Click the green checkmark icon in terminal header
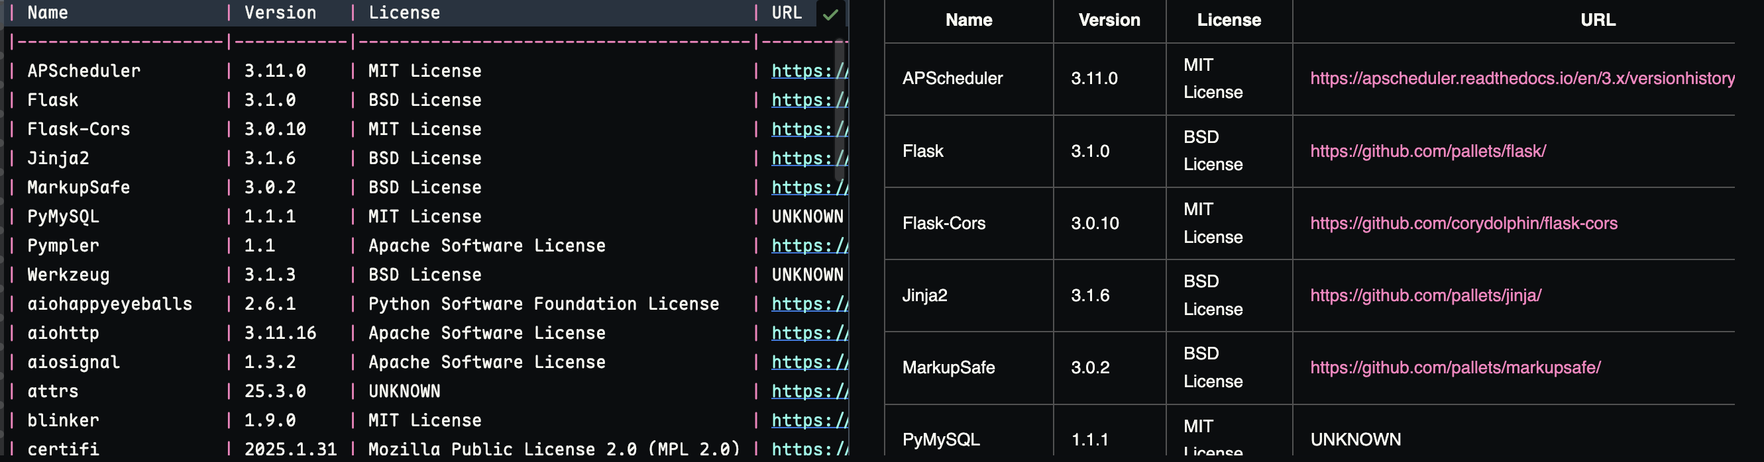This screenshot has height=462, width=1764. [x=830, y=15]
